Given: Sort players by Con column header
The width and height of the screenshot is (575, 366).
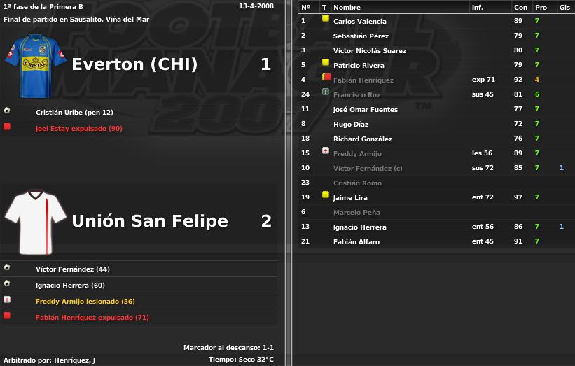Looking at the screenshot, I should [520, 7].
